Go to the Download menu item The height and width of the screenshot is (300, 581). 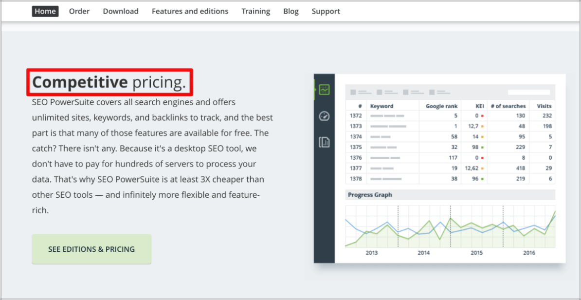coord(121,11)
